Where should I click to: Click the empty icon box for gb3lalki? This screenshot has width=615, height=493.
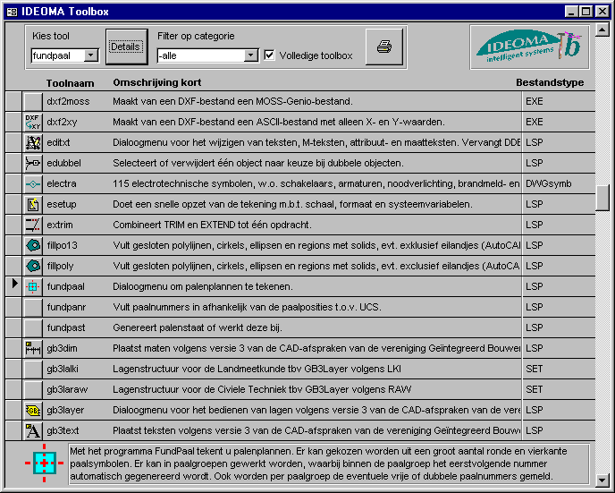click(33, 369)
